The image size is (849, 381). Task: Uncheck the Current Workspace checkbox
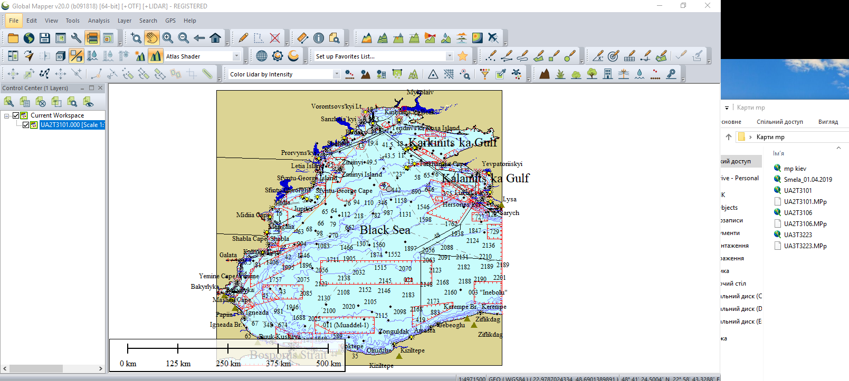[16, 115]
